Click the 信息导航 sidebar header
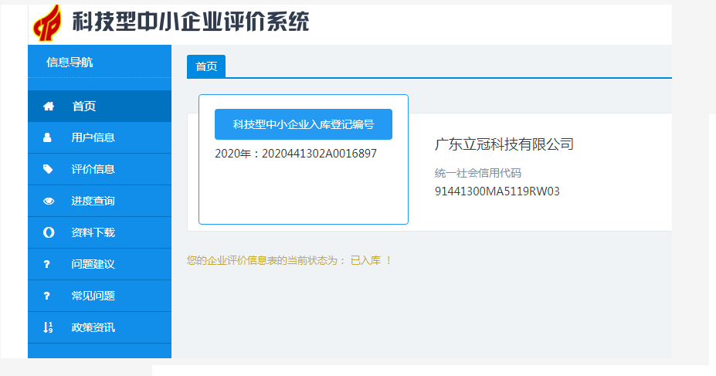This screenshot has width=716, height=376. (70, 62)
